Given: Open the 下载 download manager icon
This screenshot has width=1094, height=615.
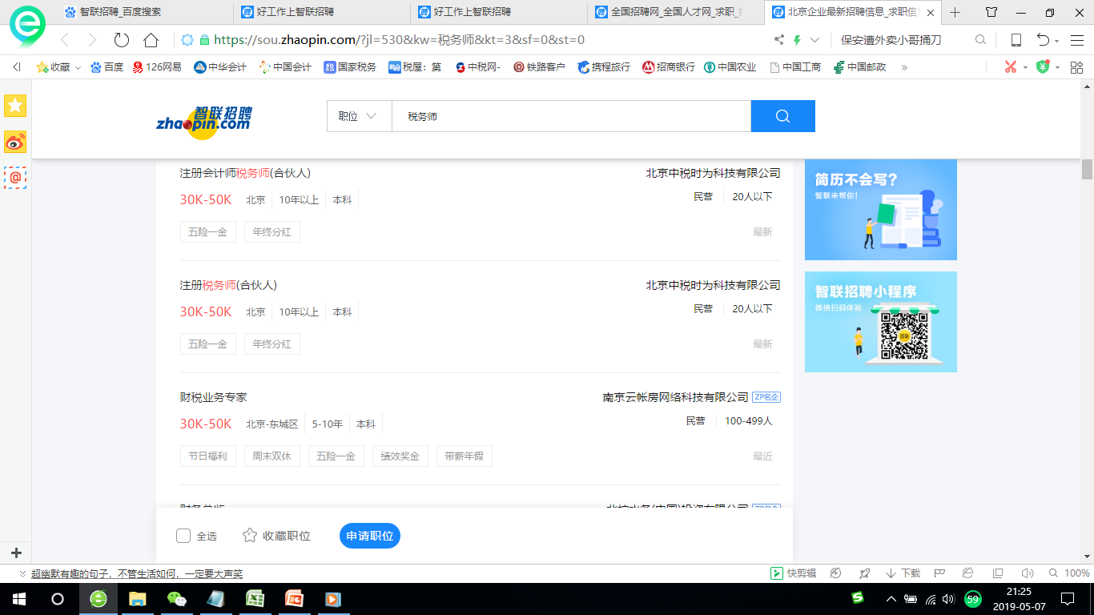Looking at the screenshot, I should [903, 573].
